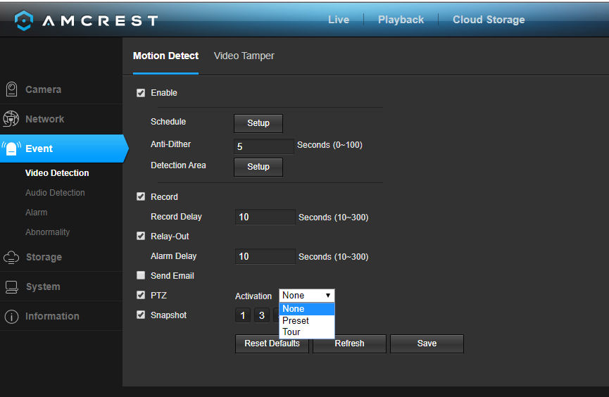609x397 pixels.
Task: Focus the Alarm Delay input field
Action: tap(265, 256)
